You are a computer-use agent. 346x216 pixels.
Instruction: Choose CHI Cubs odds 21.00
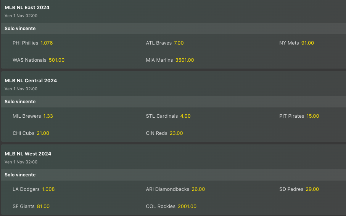click(x=43, y=133)
